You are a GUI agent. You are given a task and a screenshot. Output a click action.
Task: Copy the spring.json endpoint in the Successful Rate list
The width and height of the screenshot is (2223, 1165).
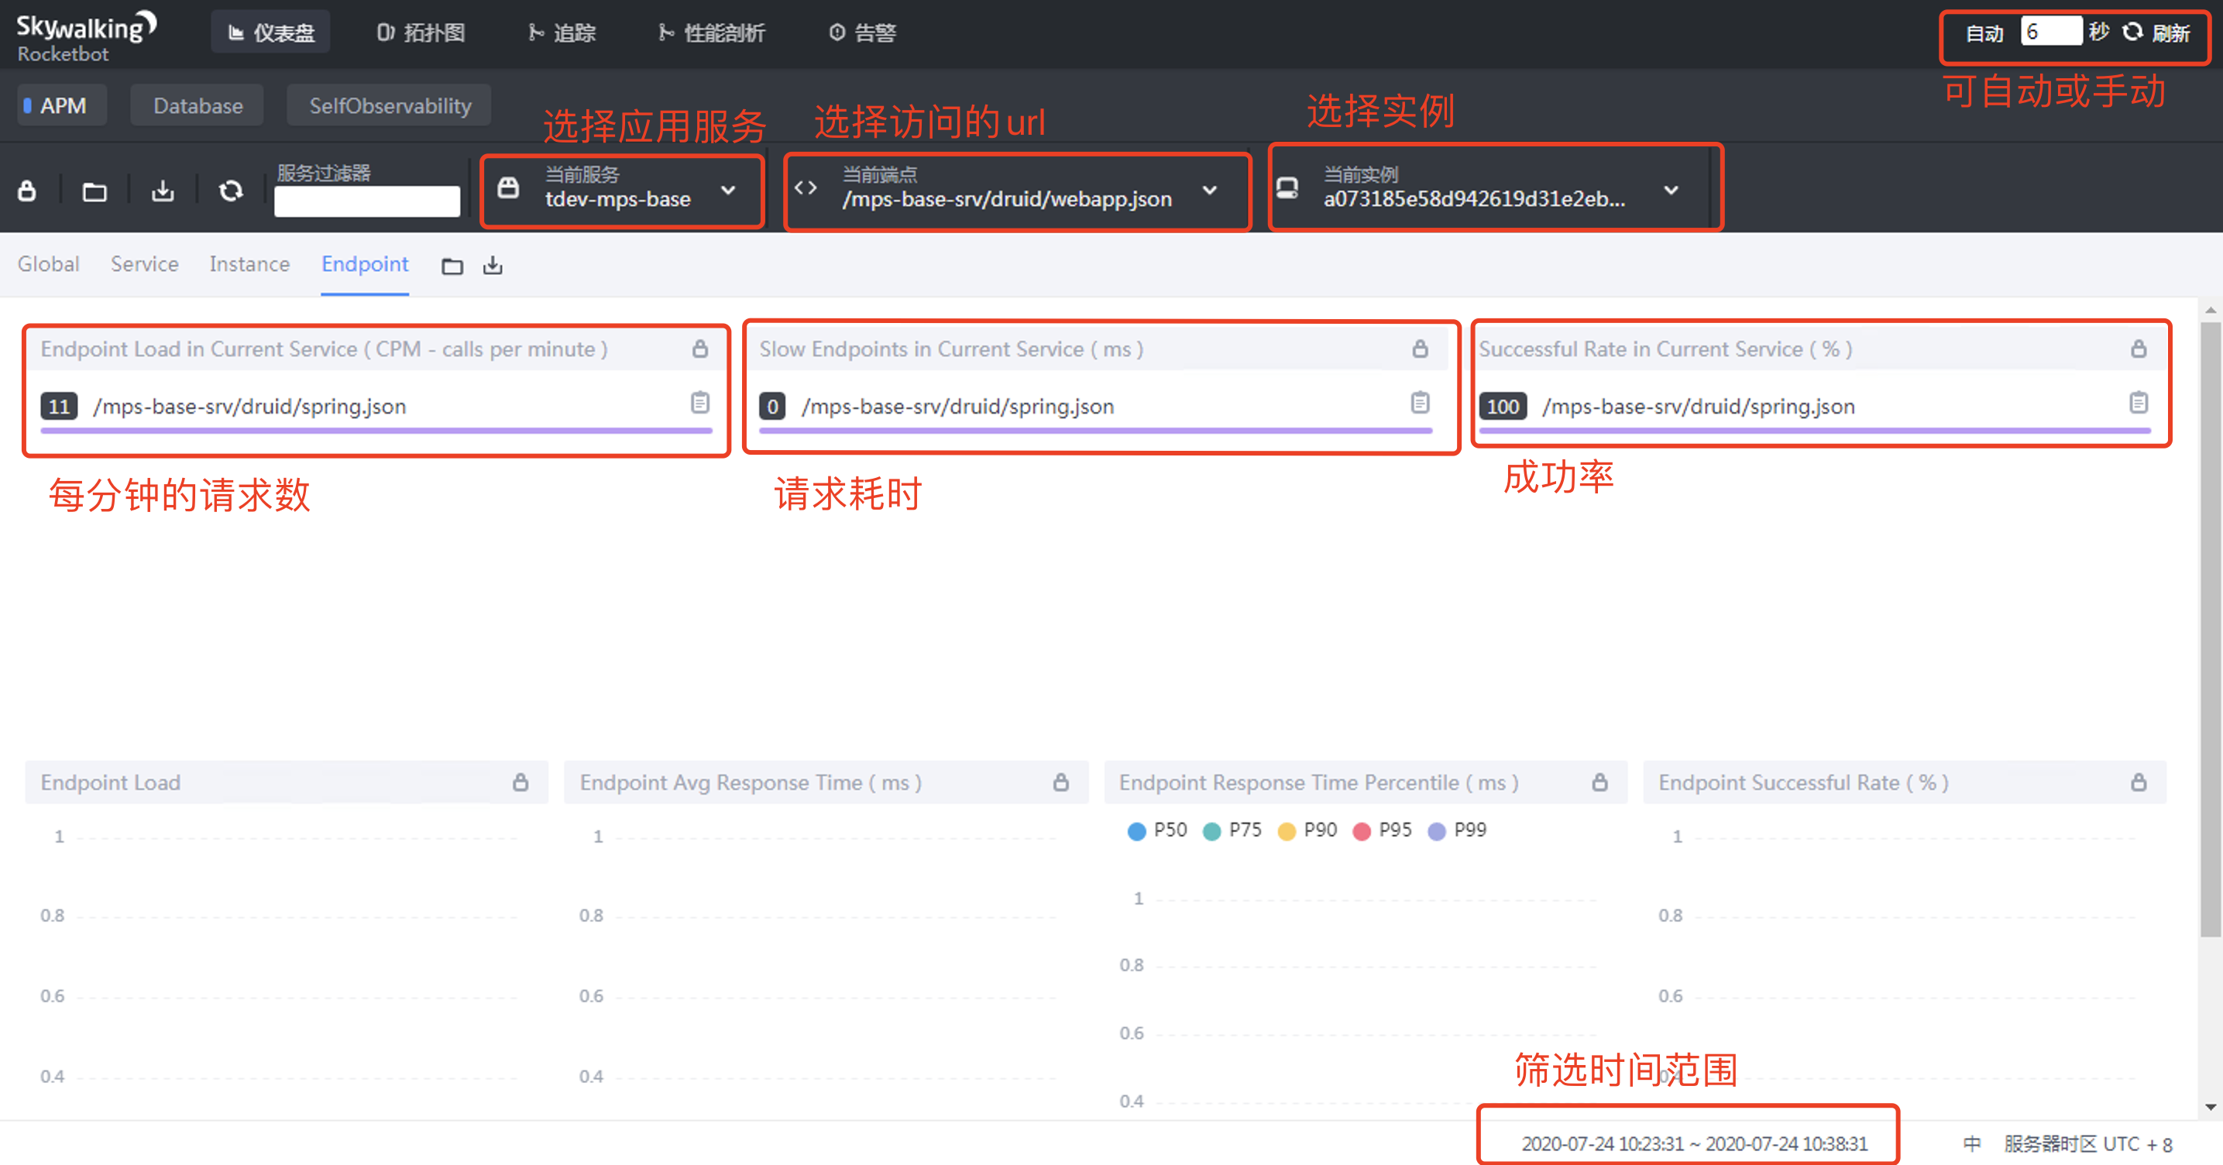(2139, 403)
